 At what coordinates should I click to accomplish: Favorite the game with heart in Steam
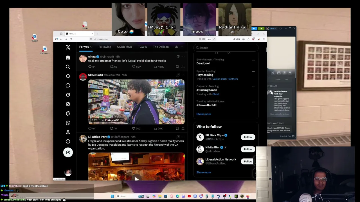[x=290, y=73]
